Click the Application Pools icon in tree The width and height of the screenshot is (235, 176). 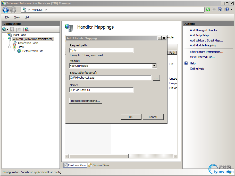(x=14, y=43)
